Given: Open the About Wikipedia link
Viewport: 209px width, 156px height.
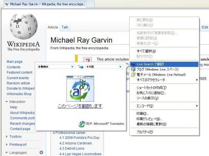Looking at the screenshot, I should [x=22, y=113].
